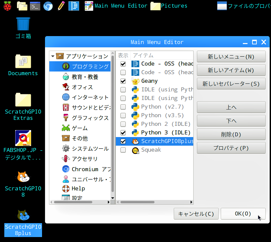Launch the ScratchGPIO 8 desktop icon
The width and height of the screenshot is (271, 242).
tap(23, 184)
